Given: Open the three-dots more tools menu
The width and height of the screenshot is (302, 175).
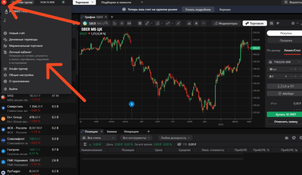Looking at the screenshot, I should click(204, 23).
